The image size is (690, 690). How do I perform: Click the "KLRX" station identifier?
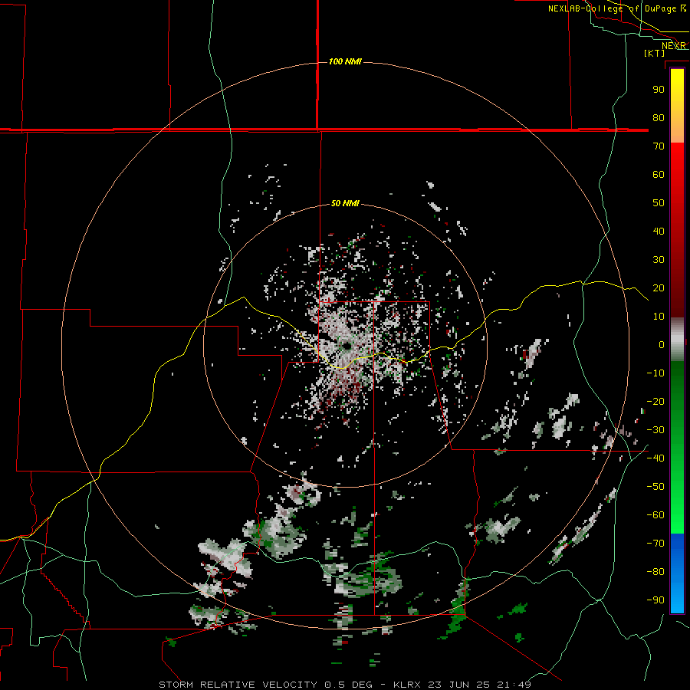[408, 685]
